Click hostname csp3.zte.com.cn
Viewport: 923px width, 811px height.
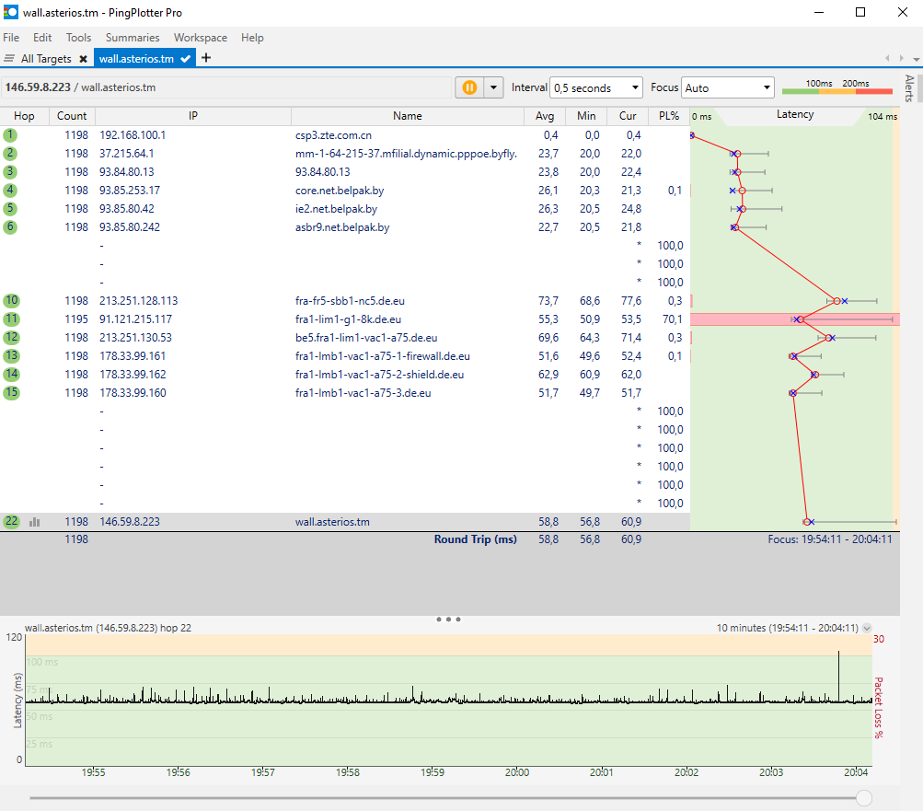point(333,135)
